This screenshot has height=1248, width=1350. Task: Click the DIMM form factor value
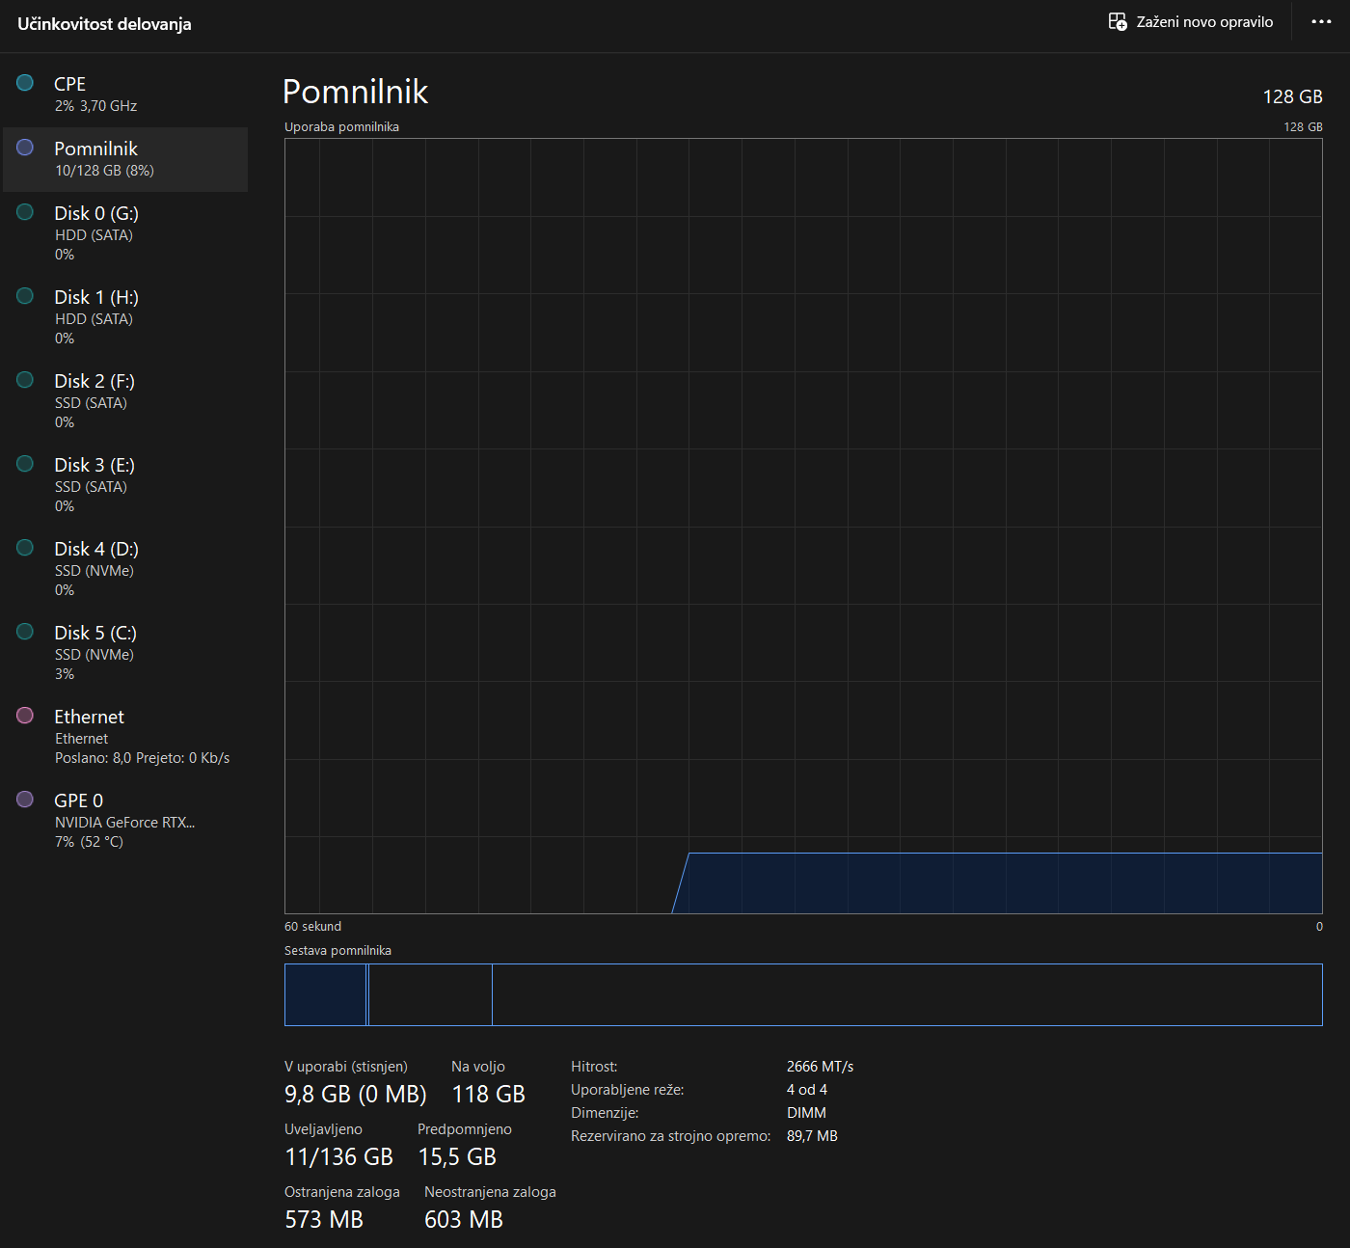[806, 1113]
